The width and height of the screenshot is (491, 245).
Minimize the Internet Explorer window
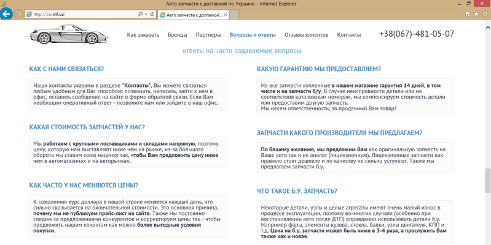point(460,4)
